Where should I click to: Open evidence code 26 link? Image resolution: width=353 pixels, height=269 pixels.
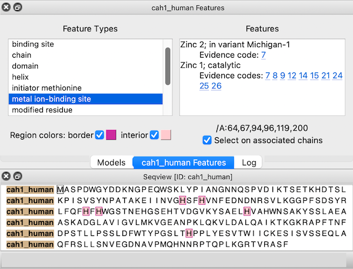point(216,86)
